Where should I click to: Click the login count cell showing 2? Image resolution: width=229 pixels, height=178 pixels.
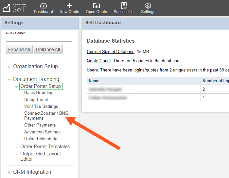pyautogui.click(x=215, y=89)
